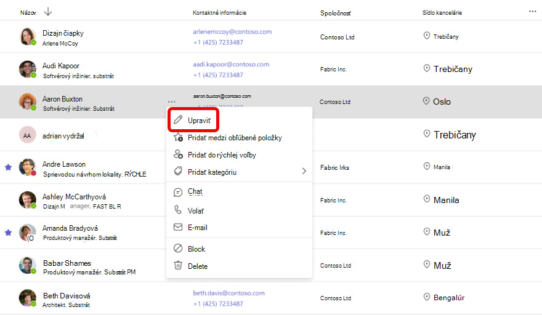The height and width of the screenshot is (315, 542).
Task: Open beth.davis@contoso.com email link
Action: click(x=229, y=293)
